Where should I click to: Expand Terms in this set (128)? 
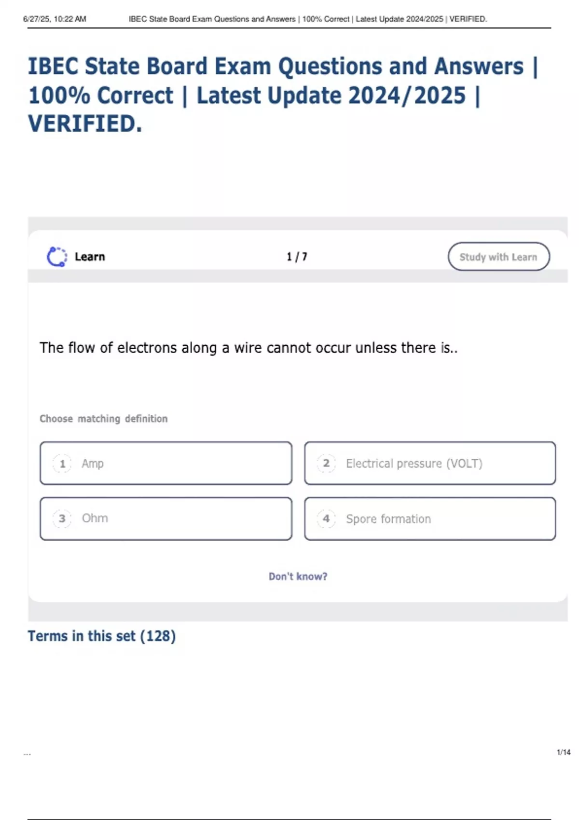[x=102, y=636]
